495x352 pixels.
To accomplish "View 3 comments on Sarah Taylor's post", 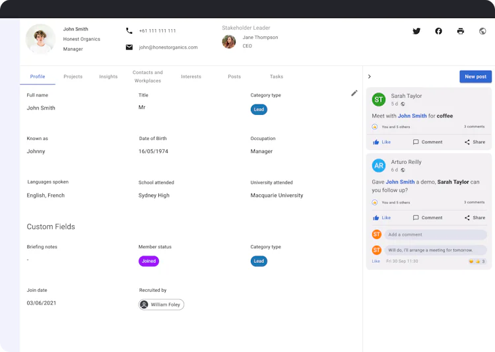I will point(474,126).
